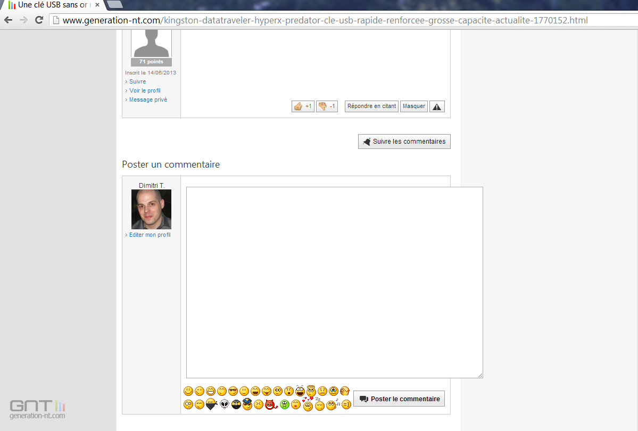Click the commenter's grey default avatar
The width and height of the screenshot is (638, 431).
(x=151, y=44)
